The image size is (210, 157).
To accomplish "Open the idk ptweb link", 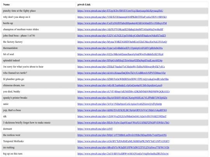I will [x=122, y=116].
